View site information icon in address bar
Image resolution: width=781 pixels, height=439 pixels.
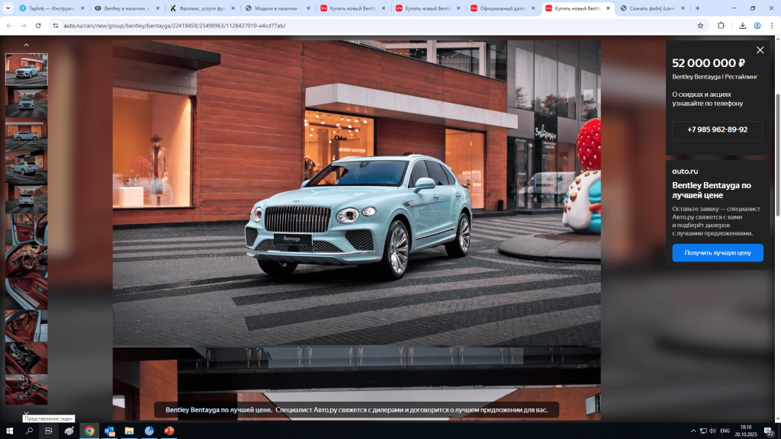point(56,25)
